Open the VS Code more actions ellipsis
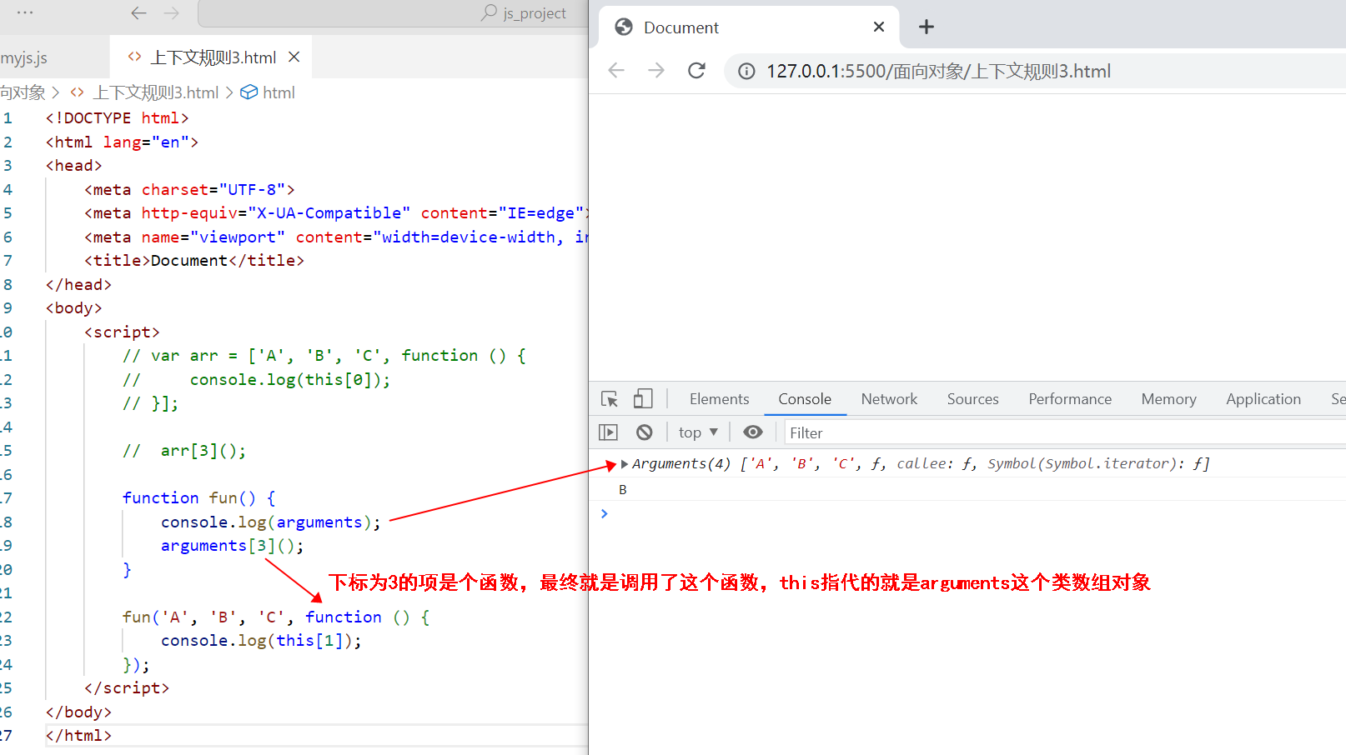1346x755 pixels. pyautogui.click(x=25, y=13)
